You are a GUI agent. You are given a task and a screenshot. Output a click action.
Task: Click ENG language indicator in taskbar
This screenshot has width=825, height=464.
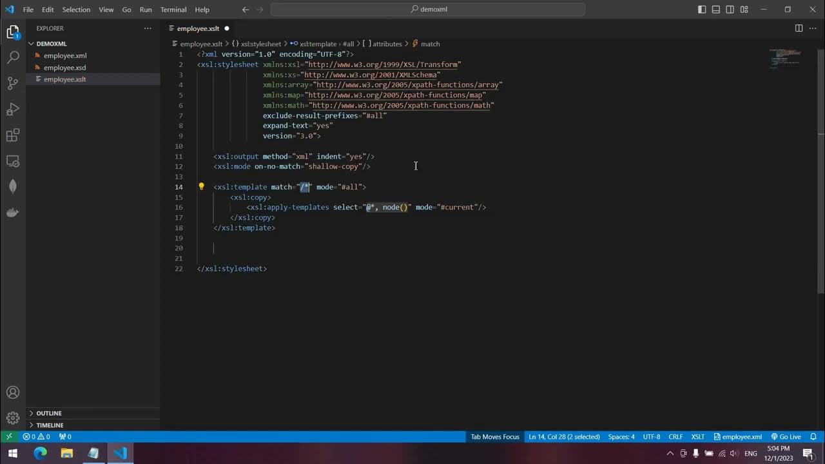pyautogui.click(x=750, y=453)
